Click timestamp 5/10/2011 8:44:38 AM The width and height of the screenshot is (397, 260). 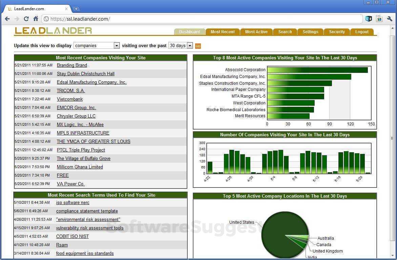click(32, 202)
